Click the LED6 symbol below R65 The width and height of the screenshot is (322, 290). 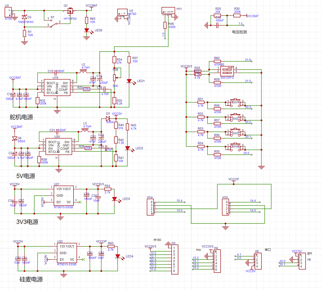(x=87, y=30)
